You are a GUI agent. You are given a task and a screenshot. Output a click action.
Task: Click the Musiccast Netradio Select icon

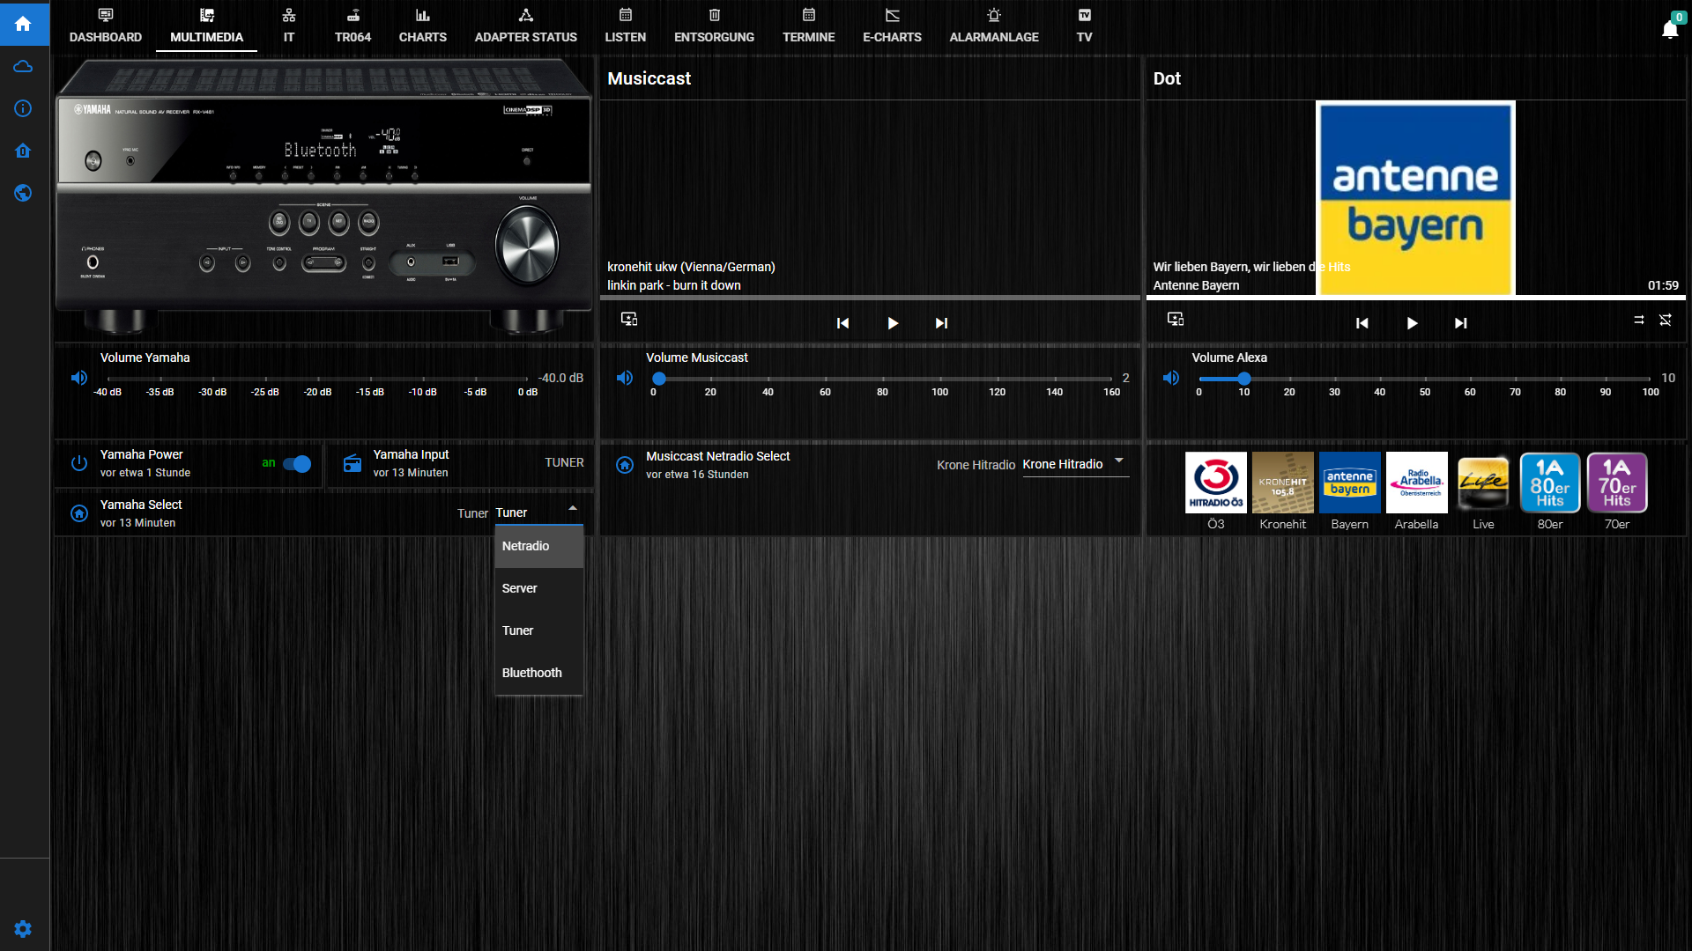point(625,465)
